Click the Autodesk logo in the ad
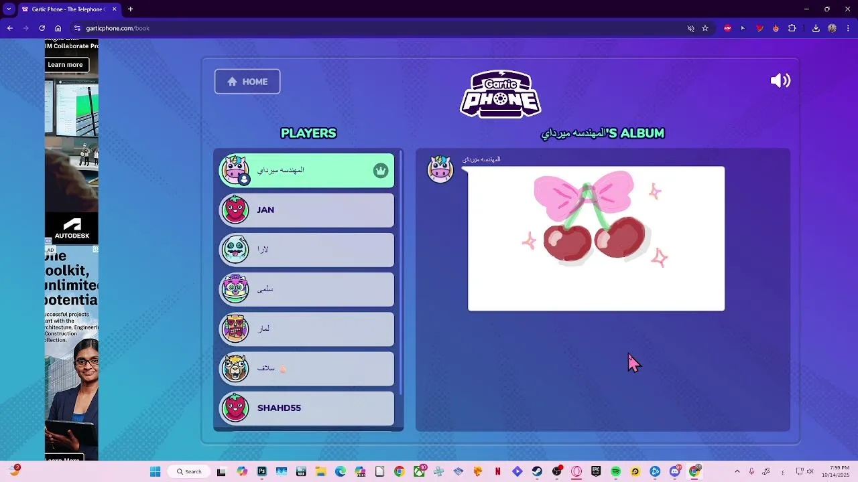Image resolution: width=858 pixels, height=482 pixels. click(72, 228)
